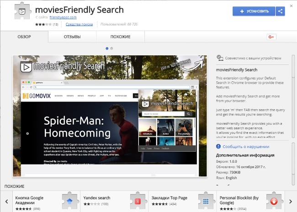
Task: Click the Дополнительная информация heading
Action: pyautogui.click(x=245, y=155)
